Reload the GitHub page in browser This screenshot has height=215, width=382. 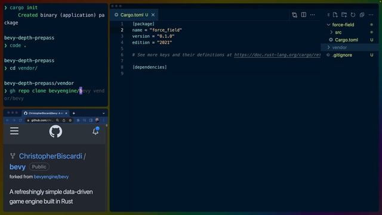tap(20, 120)
